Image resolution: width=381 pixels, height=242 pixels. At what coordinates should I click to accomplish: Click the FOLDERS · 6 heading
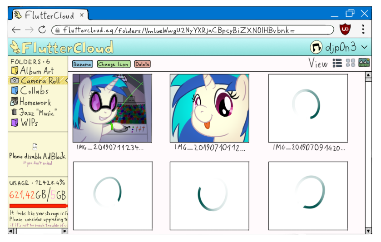coord(30,61)
